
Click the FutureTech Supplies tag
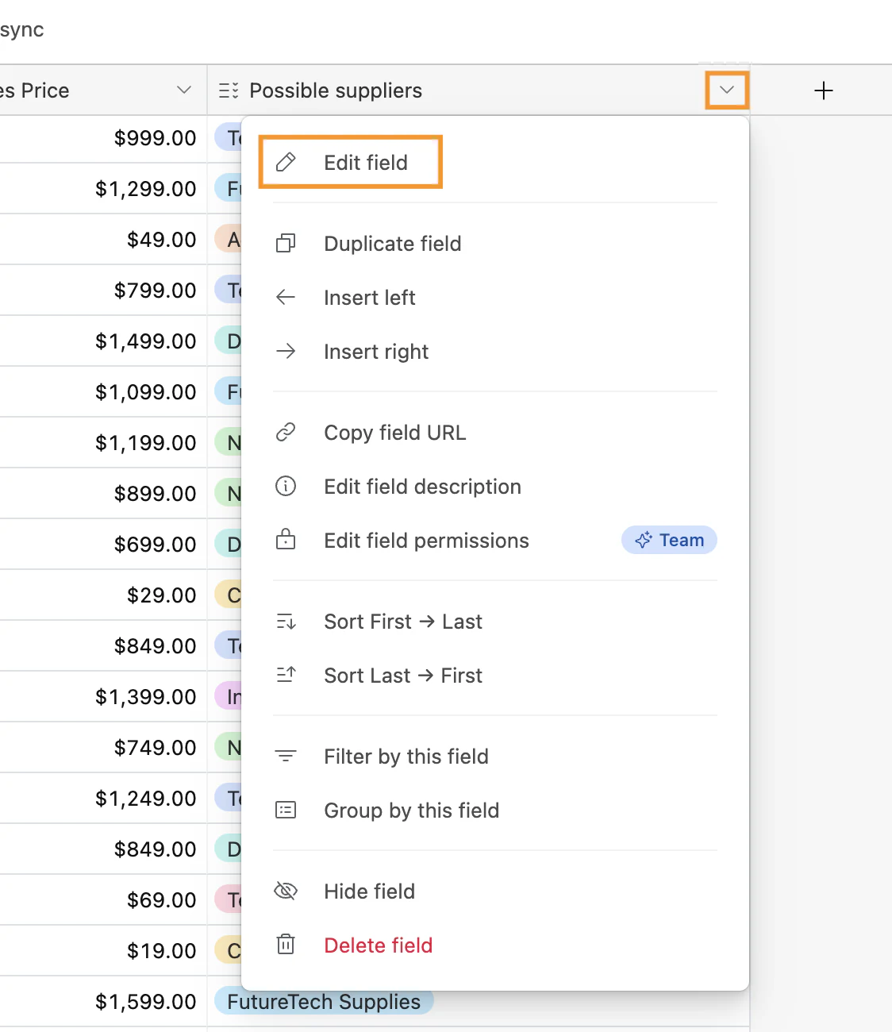(324, 1002)
